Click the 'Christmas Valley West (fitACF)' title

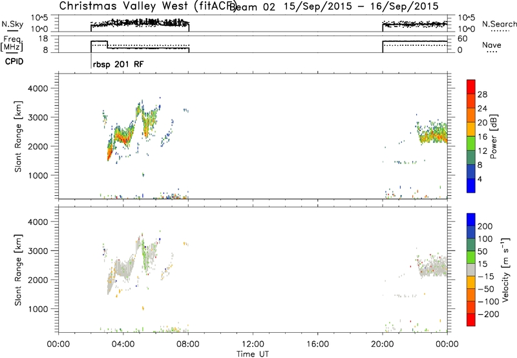[x=147, y=6]
